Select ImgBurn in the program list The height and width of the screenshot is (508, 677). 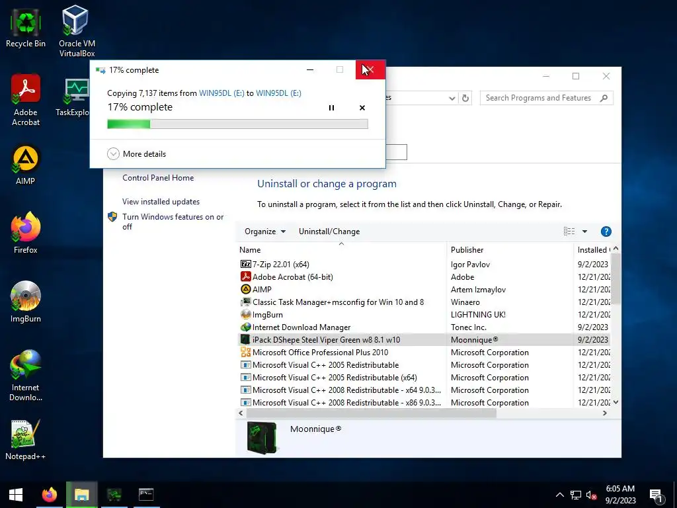[425, 314]
